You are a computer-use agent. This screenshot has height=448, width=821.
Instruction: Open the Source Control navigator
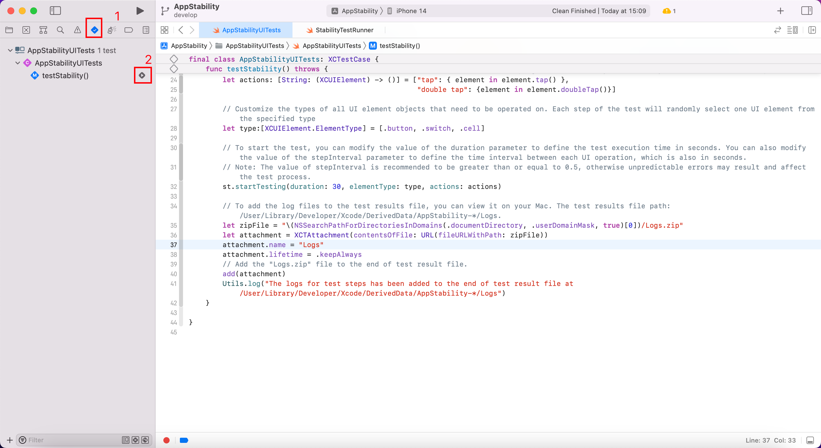click(x=26, y=30)
